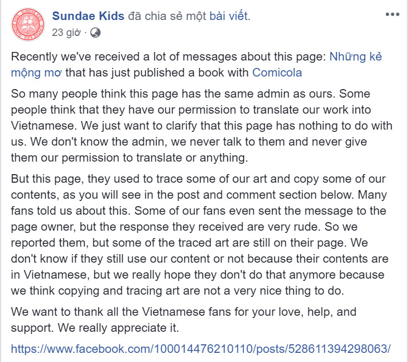Open the Comicola tagged page link
Viewport: 408px width, 362px height.
(x=277, y=73)
